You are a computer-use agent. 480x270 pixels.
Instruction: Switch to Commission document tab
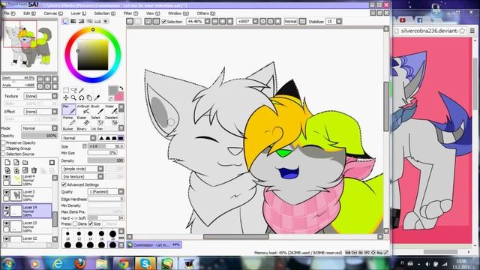click(x=154, y=244)
